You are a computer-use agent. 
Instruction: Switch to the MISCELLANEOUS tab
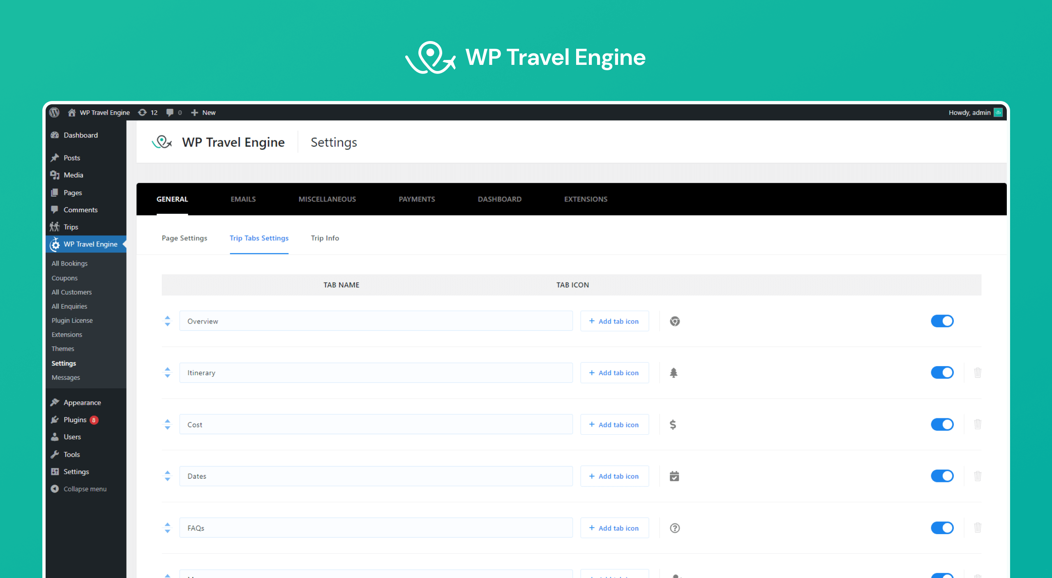(327, 199)
